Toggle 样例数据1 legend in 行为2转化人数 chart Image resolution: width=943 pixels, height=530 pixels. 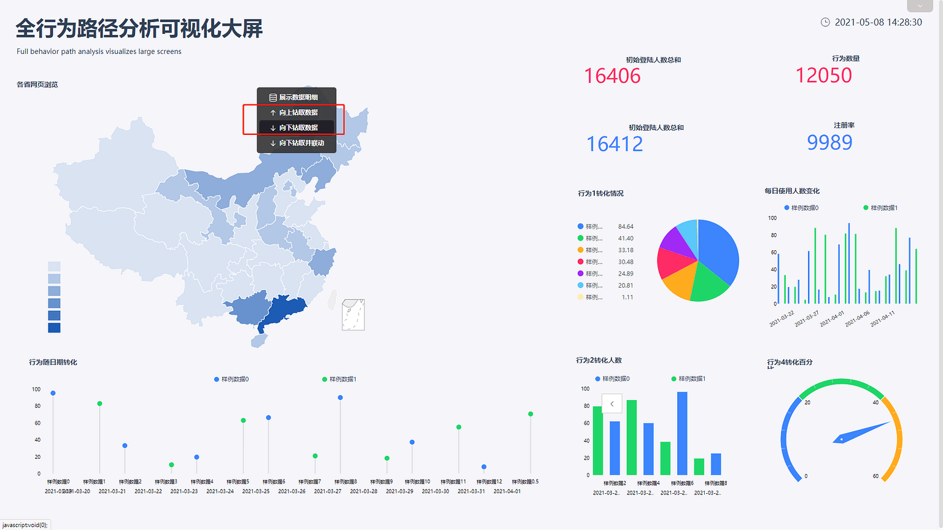click(688, 378)
